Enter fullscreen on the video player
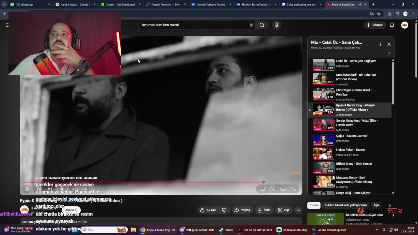This screenshot has height=235, width=418. (x=294, y=189)
